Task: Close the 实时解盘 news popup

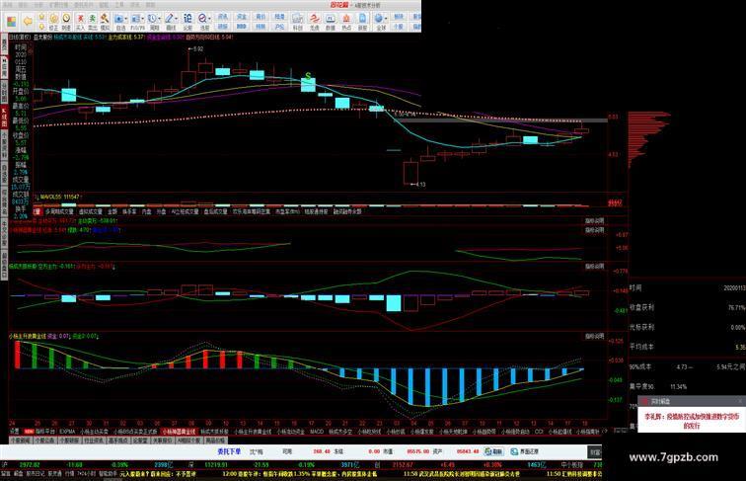Action: tap(741, 401)
